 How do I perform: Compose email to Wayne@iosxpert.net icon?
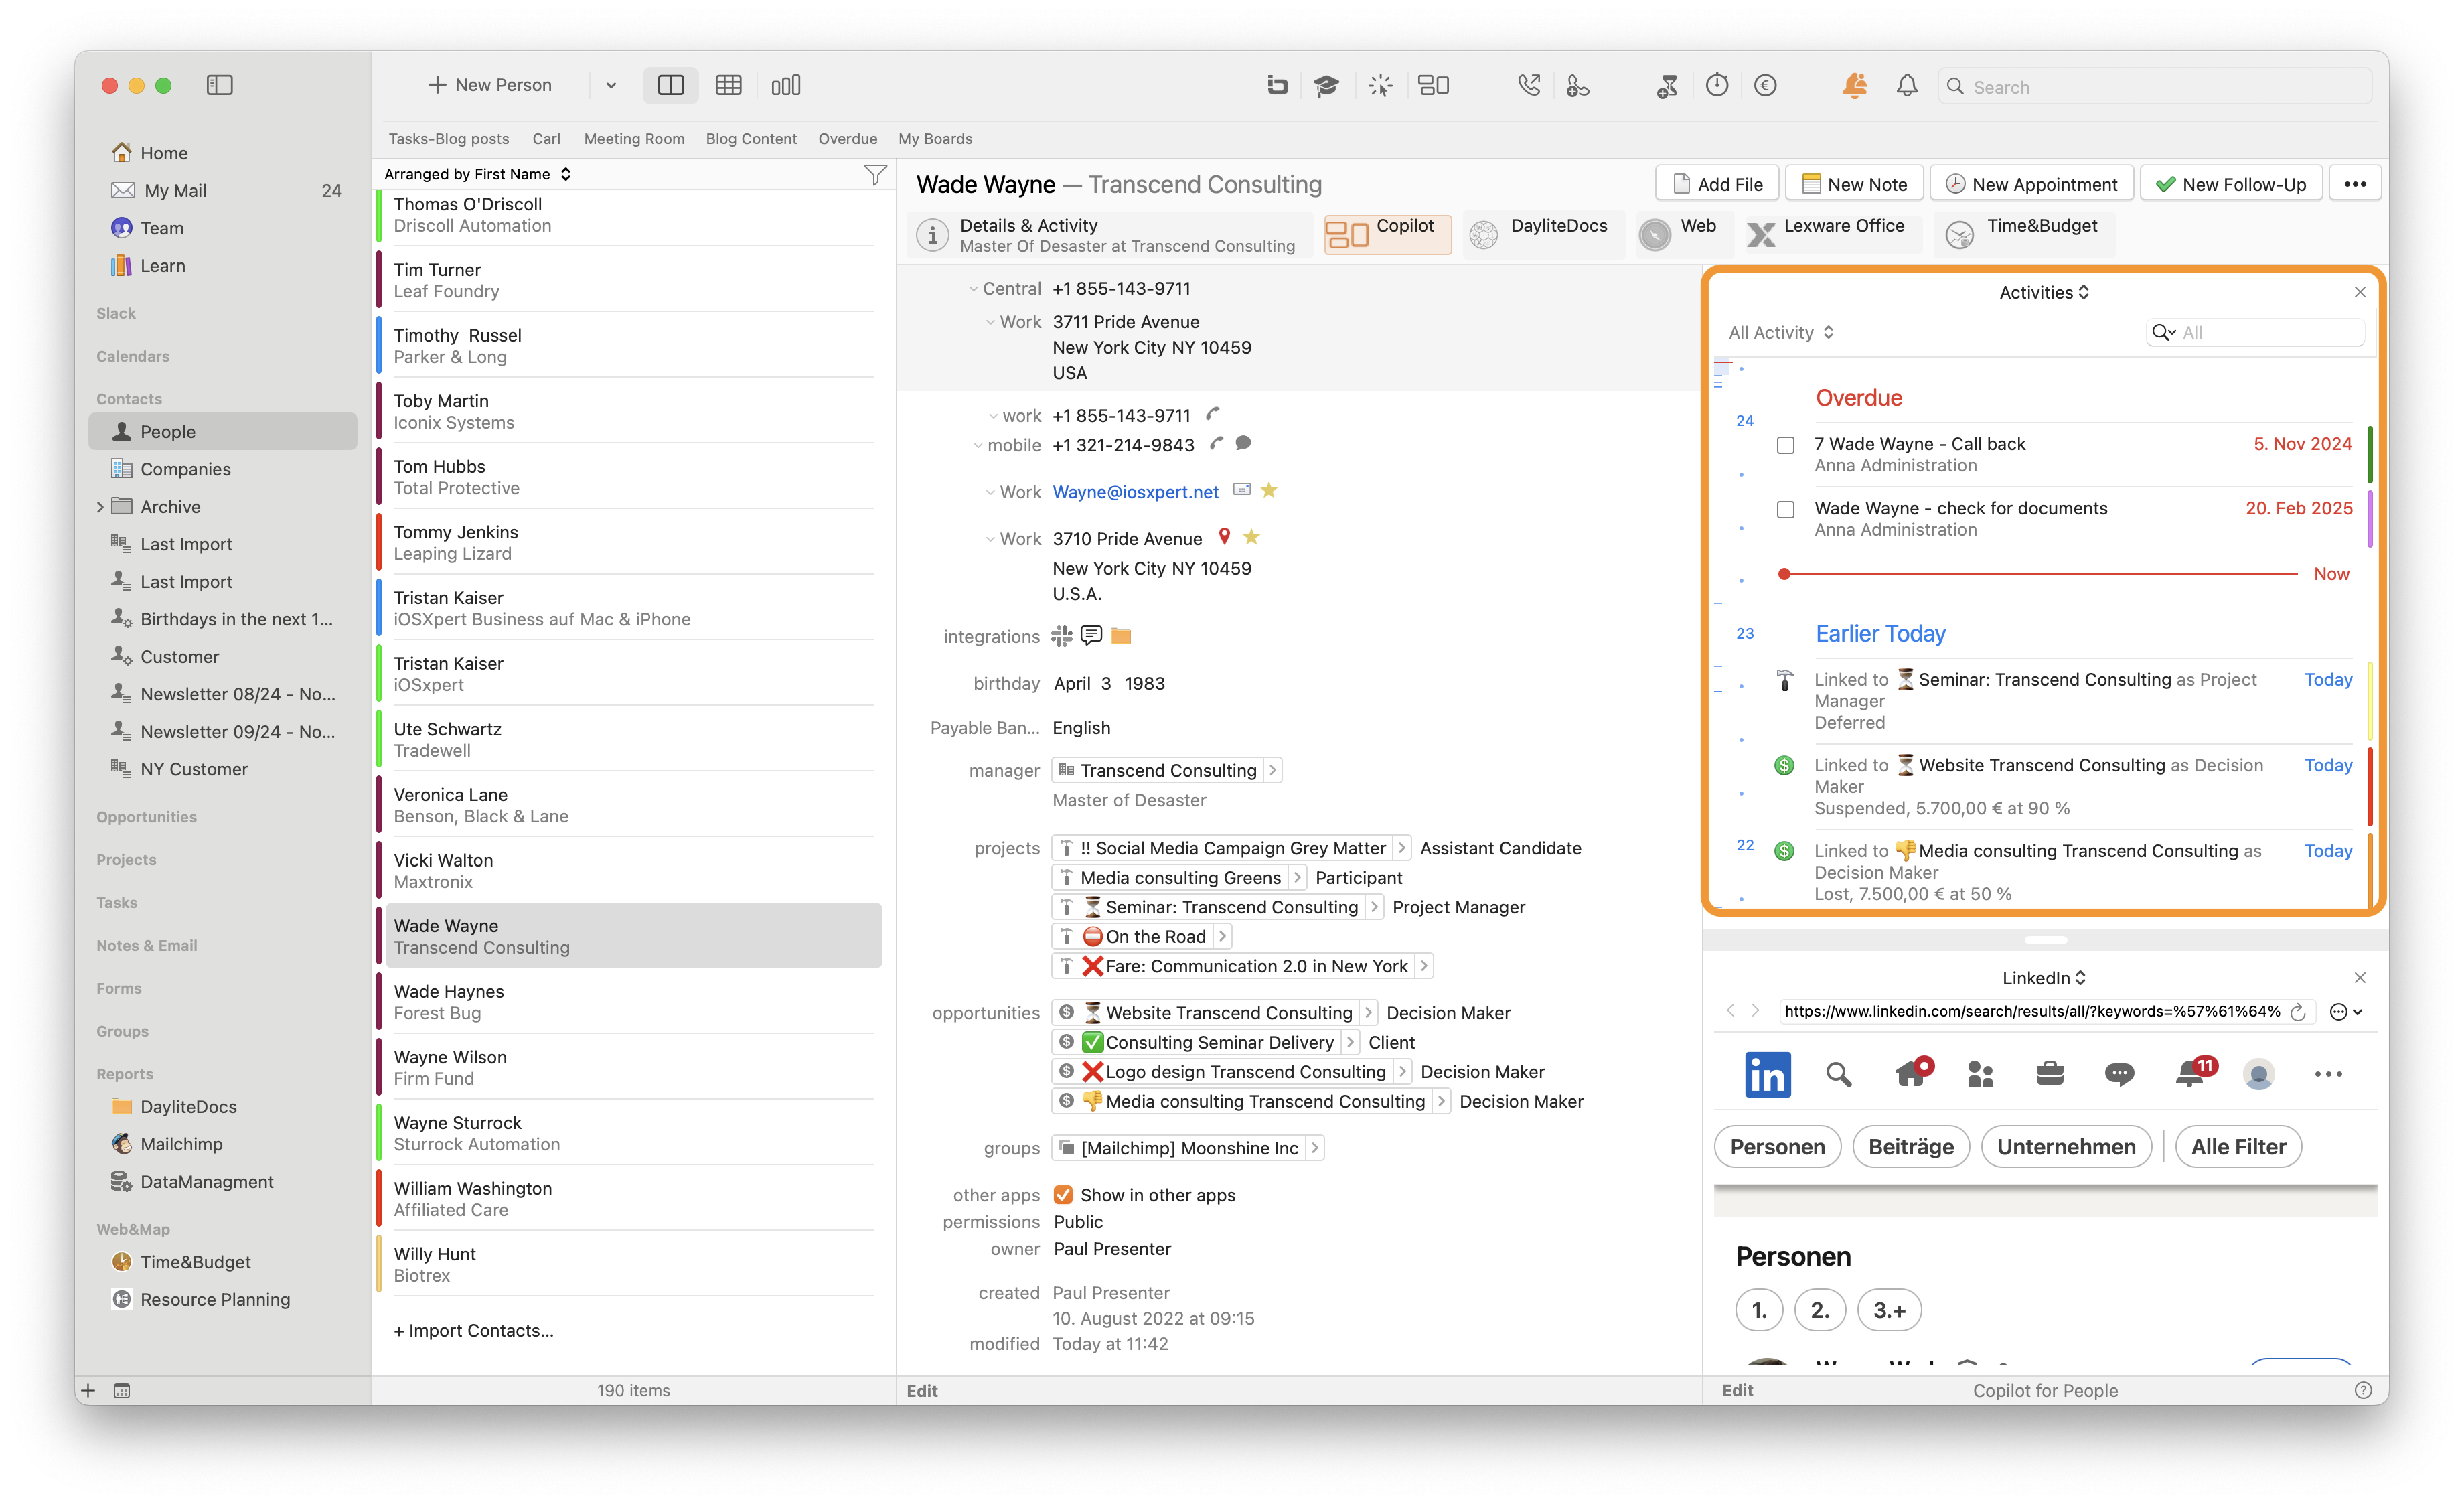(x=1241, y=490)
